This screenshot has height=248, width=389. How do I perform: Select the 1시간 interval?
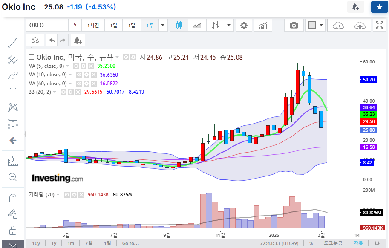click(93, 25)
